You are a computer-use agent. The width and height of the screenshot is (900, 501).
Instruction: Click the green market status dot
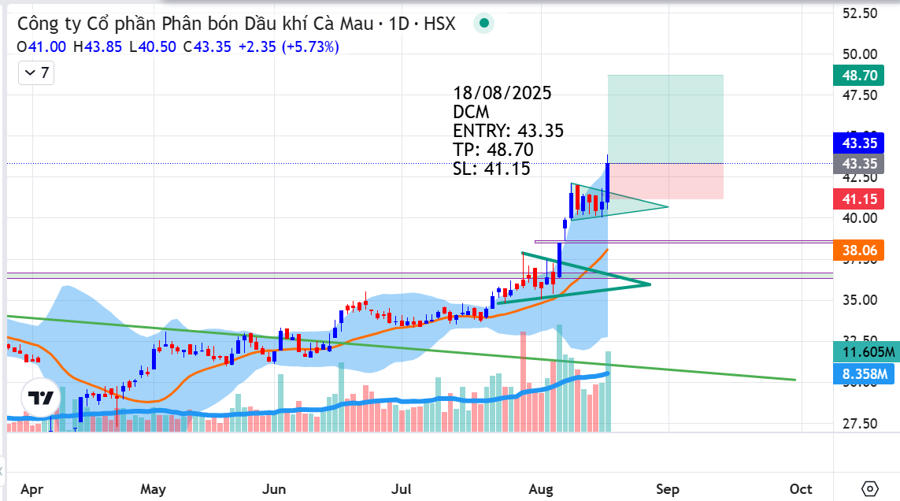pyautogui.click(x=484, y=24)
